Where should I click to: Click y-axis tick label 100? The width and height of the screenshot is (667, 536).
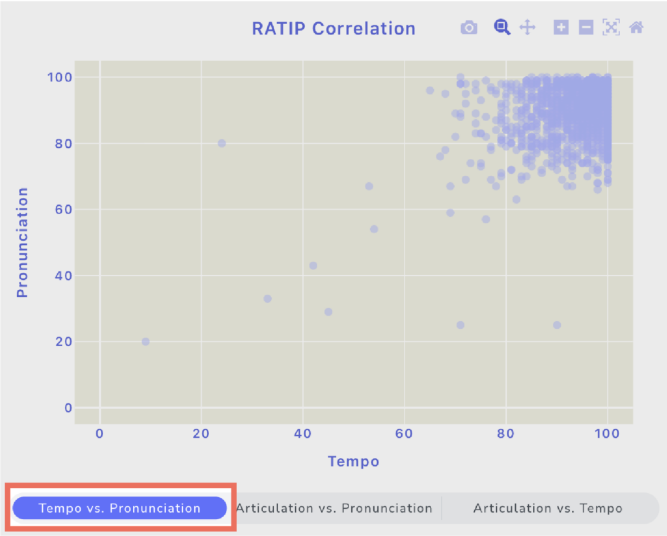[59, 78]
